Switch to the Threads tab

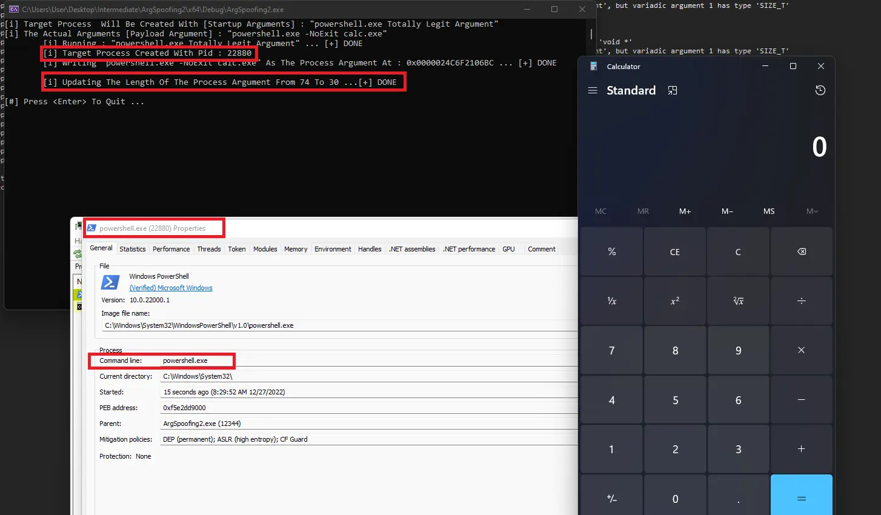click(x=208, y=249)
